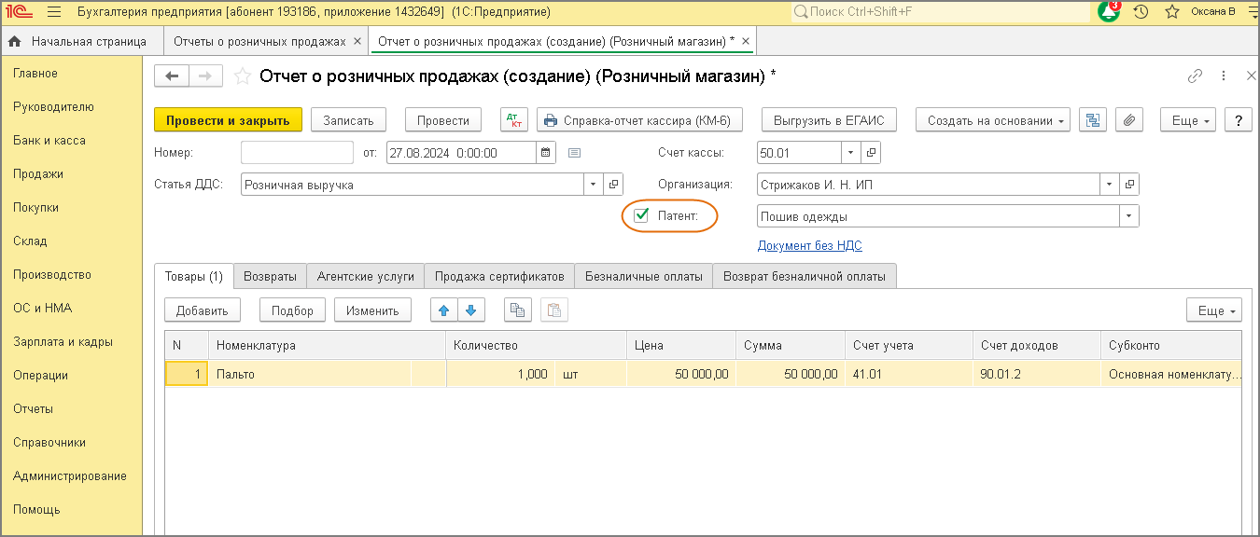Screen dimensions: 1260x537
Task: Open the Банк и касса section
Action: [x=49, y=141]
